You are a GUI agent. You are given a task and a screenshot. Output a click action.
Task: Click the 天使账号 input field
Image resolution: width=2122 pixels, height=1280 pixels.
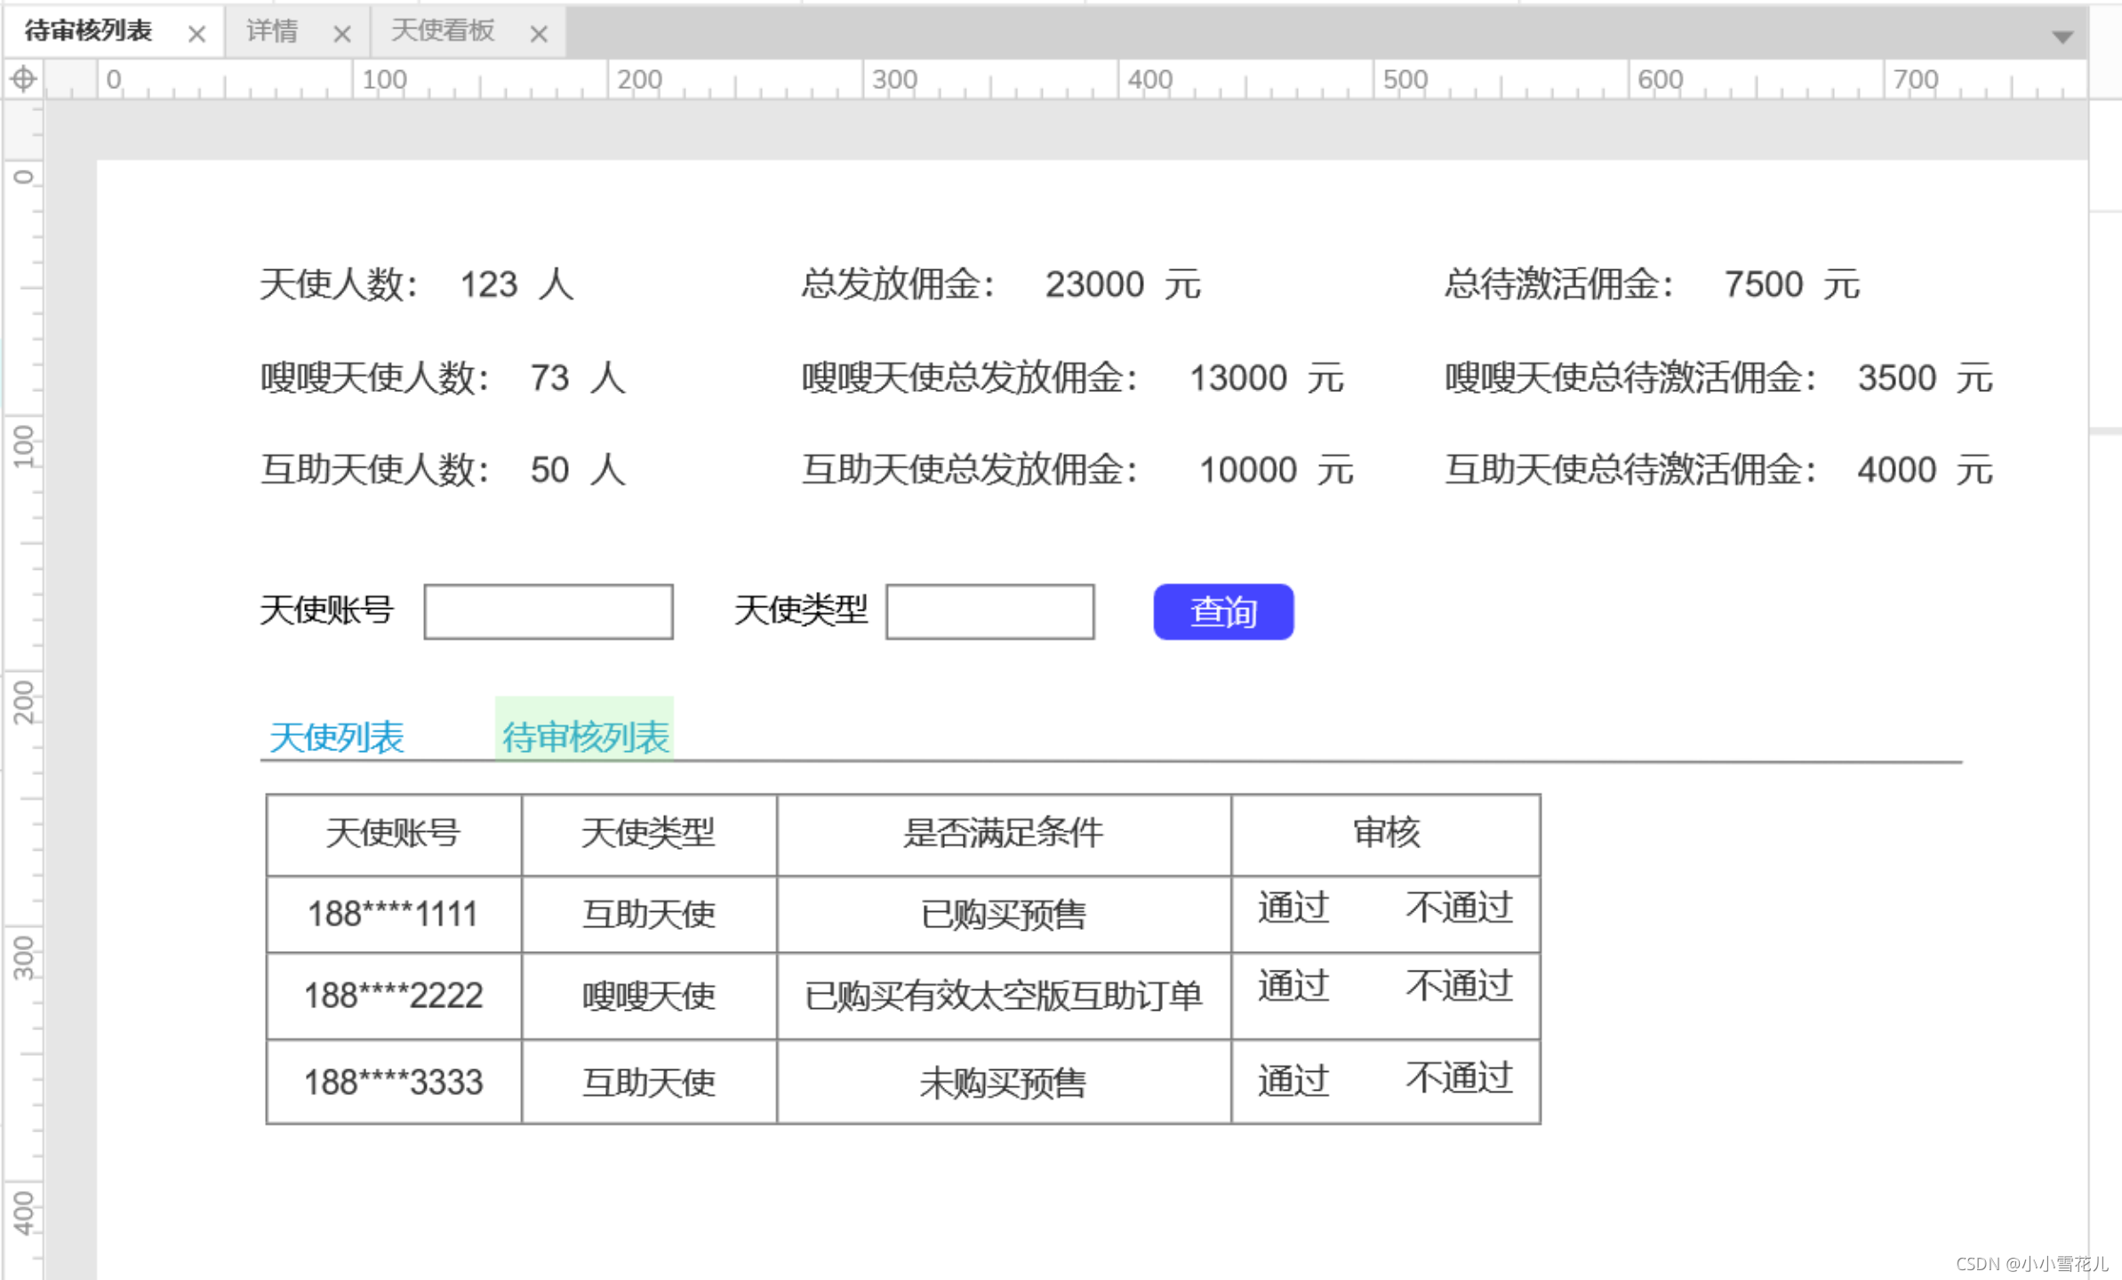(x=548, y=612)
